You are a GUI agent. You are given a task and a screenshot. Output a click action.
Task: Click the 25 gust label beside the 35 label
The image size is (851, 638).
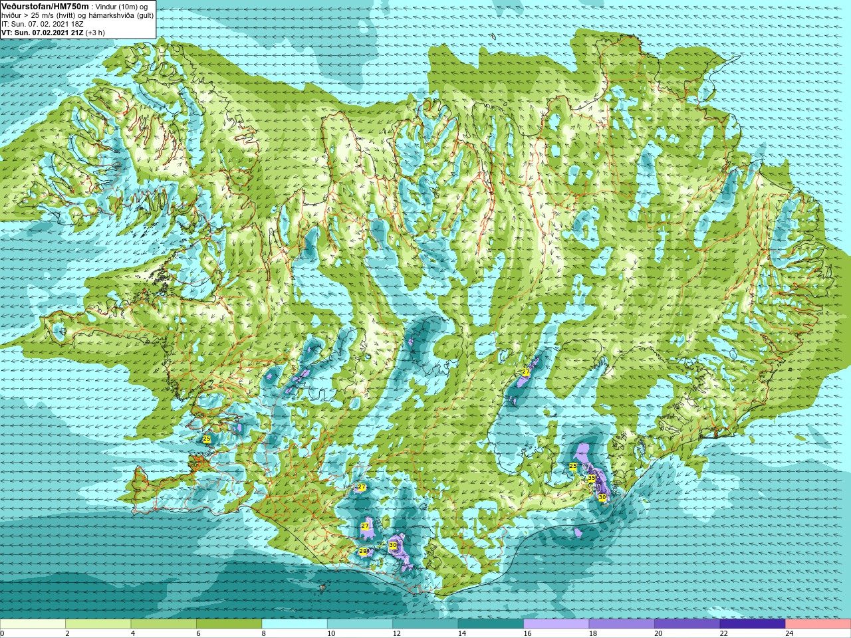[573, 466]
